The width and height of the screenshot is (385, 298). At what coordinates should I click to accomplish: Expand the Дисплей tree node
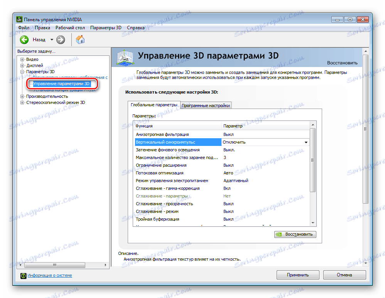tap(22, 65)
